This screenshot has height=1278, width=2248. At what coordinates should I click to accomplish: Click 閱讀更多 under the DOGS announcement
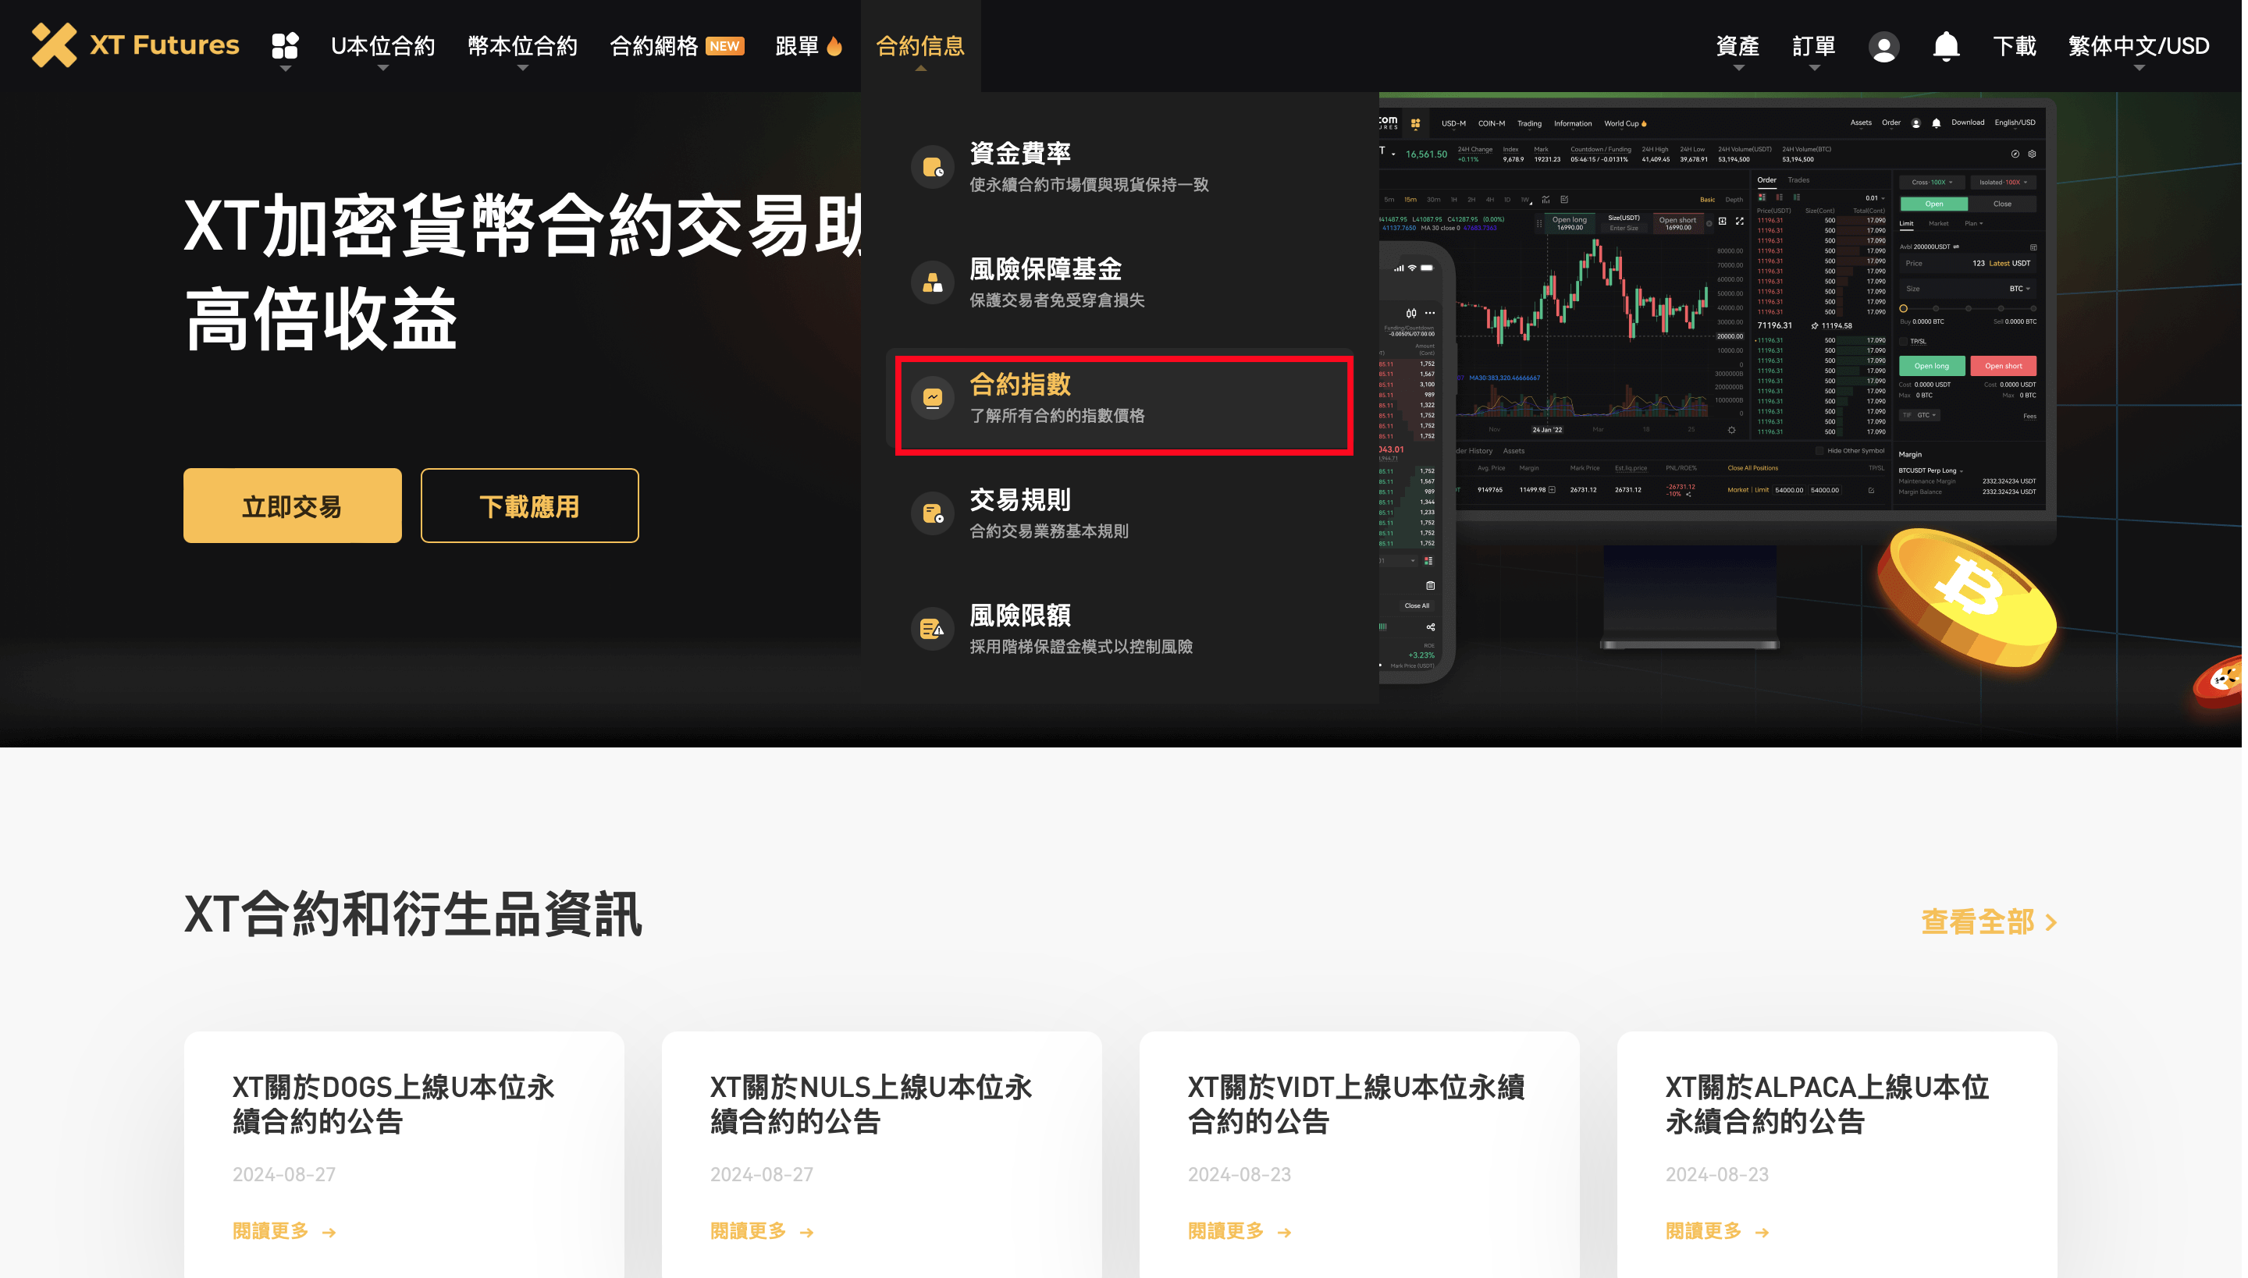[x=284, y=1230]
